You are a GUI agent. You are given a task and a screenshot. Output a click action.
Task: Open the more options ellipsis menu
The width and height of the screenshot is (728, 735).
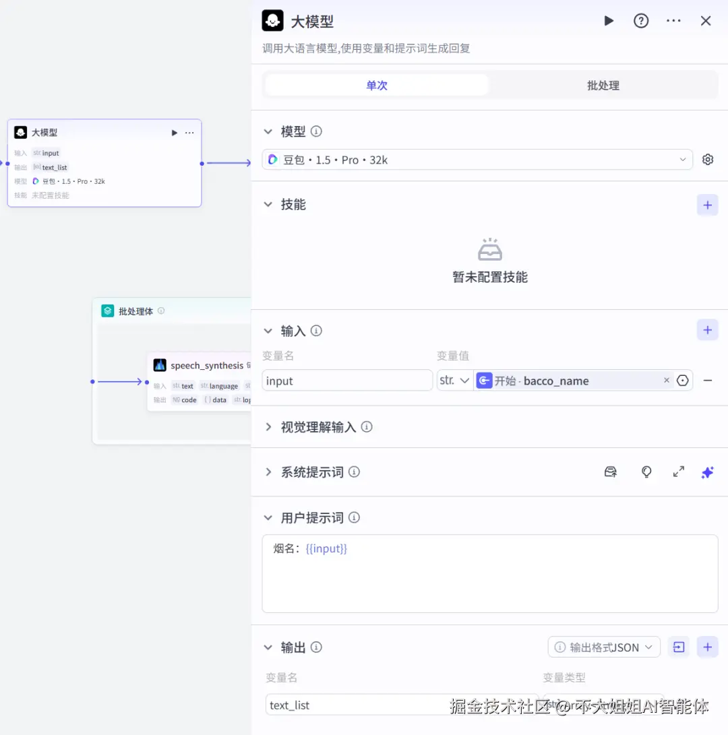click(673, 21)
